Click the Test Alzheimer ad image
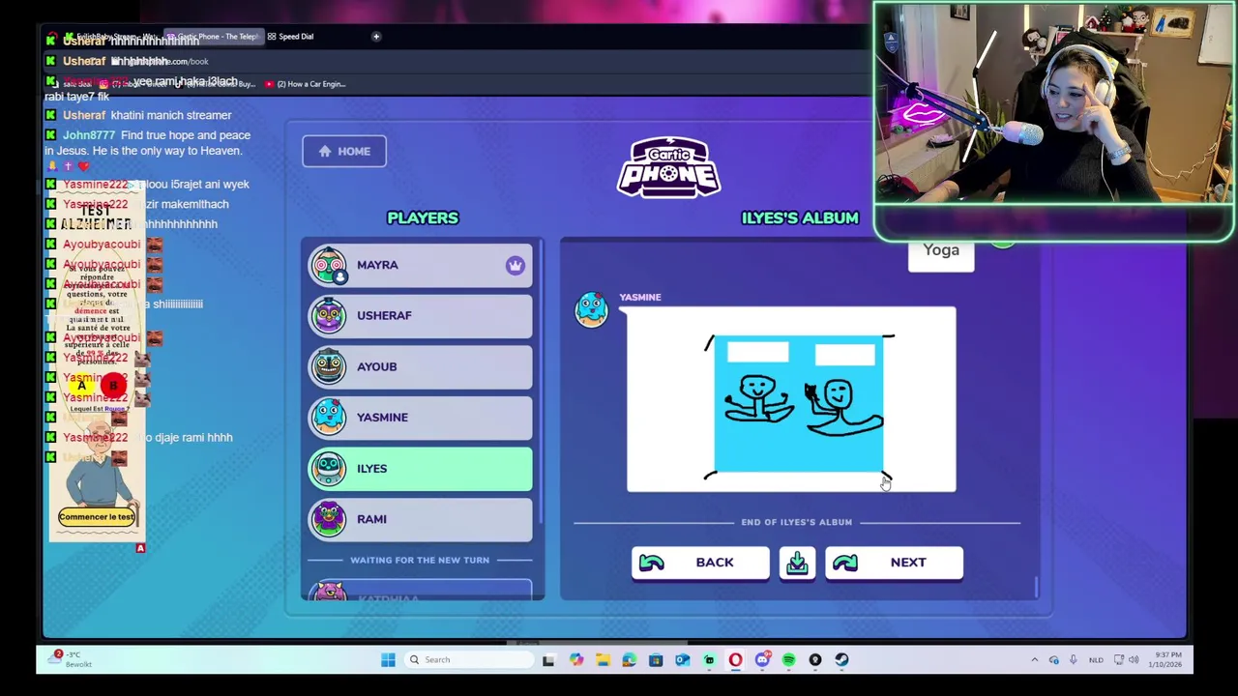1238x696 pixels. point(97,362)
